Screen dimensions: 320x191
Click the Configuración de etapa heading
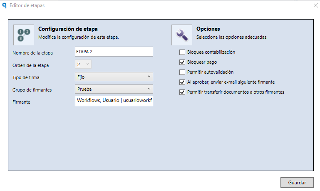click(68, 29)
